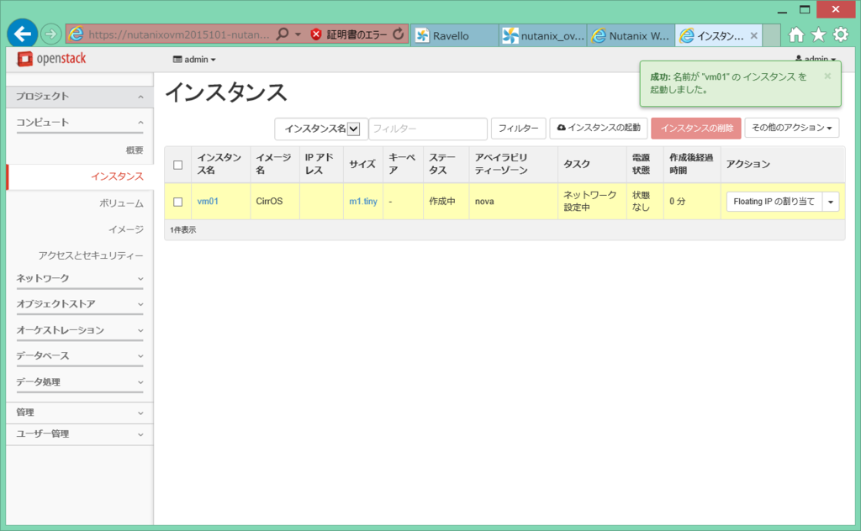Open favorites star icon

818,35
